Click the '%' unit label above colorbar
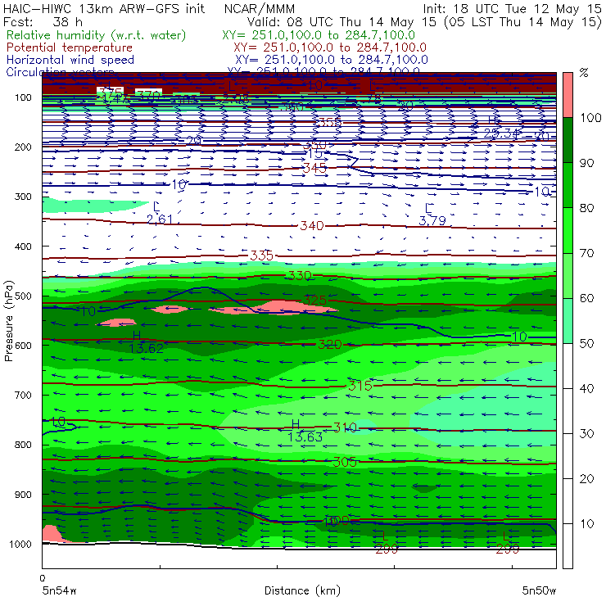This screenshot has height=606, width=606. (x=584, y=73)
